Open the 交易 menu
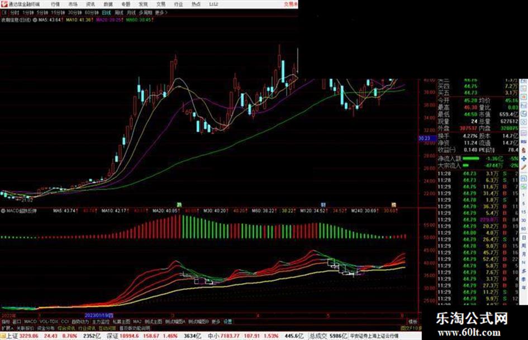The image size is (528, 340). (160, 4)
